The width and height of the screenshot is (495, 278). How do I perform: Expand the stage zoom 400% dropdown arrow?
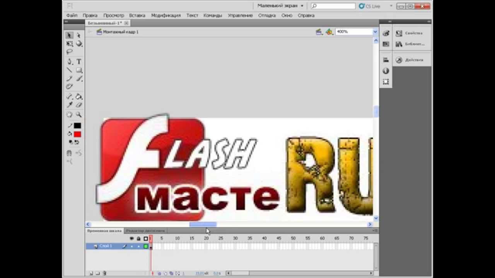coord(375,32)
